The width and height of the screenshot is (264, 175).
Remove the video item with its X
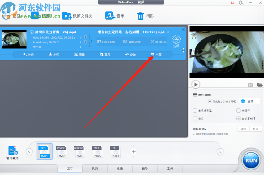(x=183, y=29)
